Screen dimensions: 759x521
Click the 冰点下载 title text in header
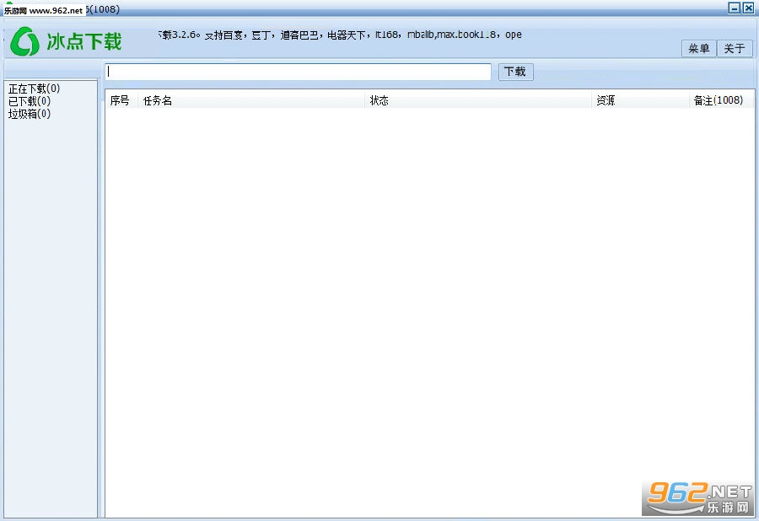(x=83, y=41)
